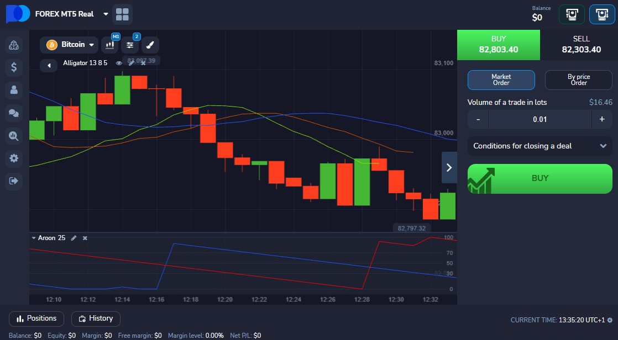This screenshot has width=618, height=340.
Task: Open the gear settings sidebar icon
Action: [14, 158]
